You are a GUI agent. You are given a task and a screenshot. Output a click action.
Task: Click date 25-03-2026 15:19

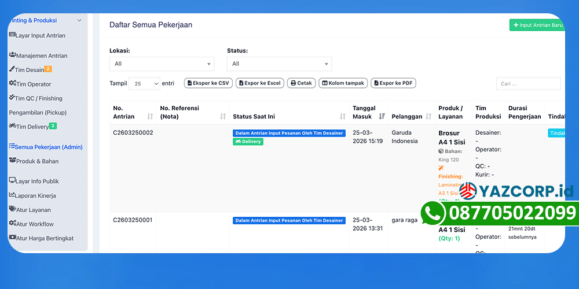click(368, 137)
